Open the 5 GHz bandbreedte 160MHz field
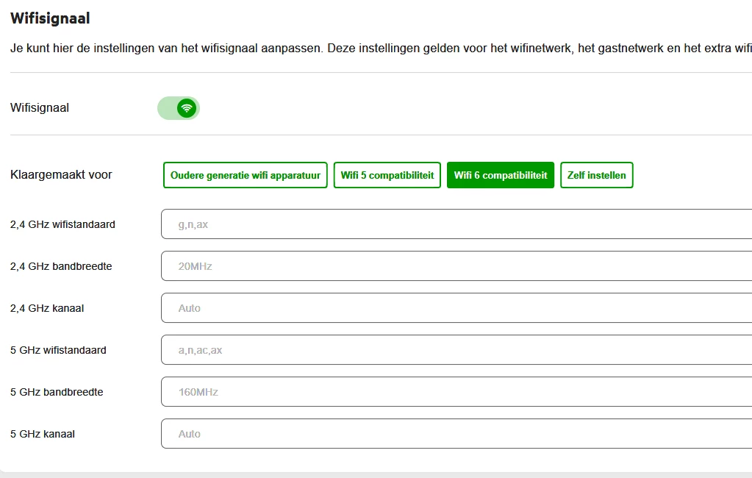 tap(456, 392)
